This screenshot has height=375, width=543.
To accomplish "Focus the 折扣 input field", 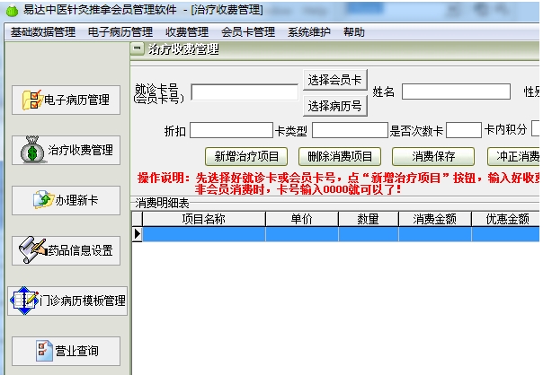I will coord(231,130).
